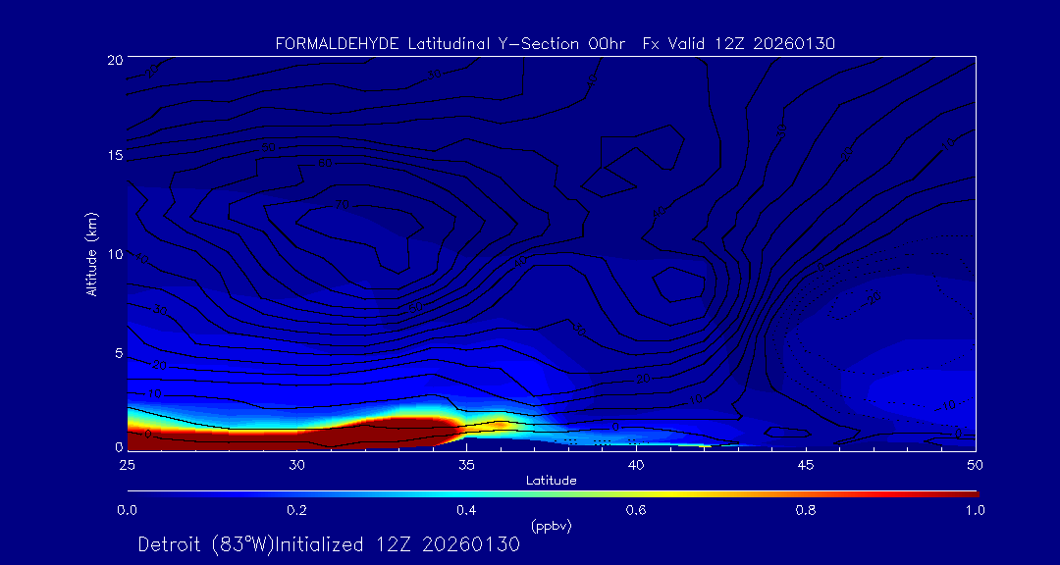This screenshot has height=565, width=1060.
Task: Click the 'Latitude' horizontal axis label
Action: click(551, 481)
